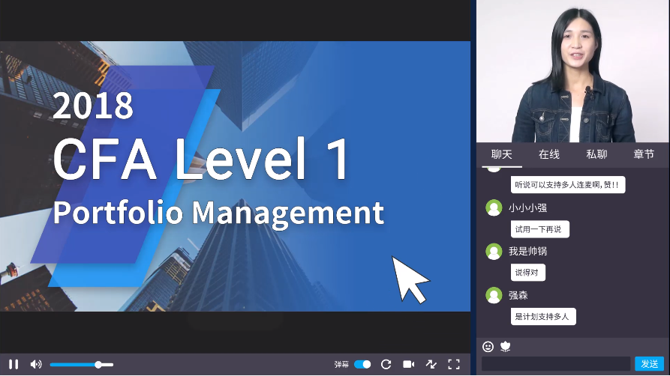Toggle the 弹幕 danmaku switch
The height and width of the screenshot is (376, 670).
(362, 365)
